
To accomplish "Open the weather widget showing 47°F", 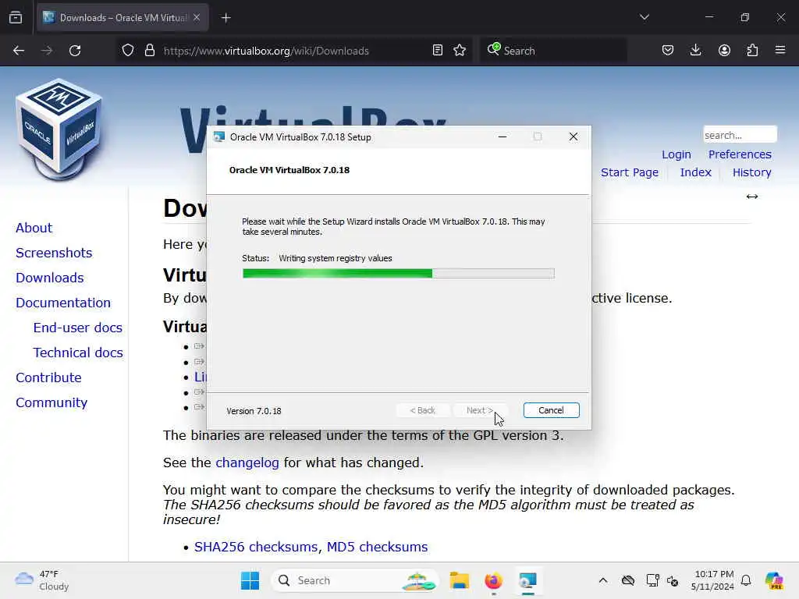I will tap(42, 580).
